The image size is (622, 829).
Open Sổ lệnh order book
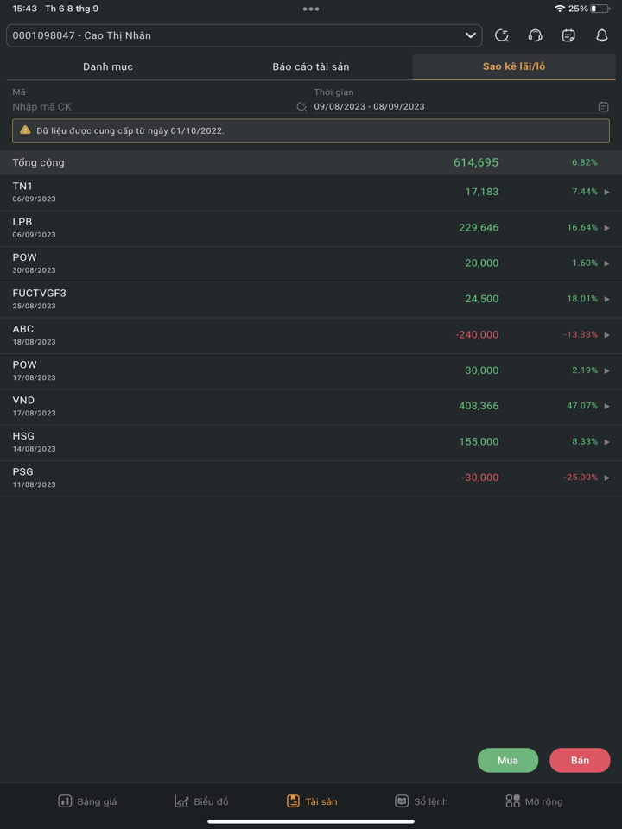pyautogui.click(x=422, y=801)
